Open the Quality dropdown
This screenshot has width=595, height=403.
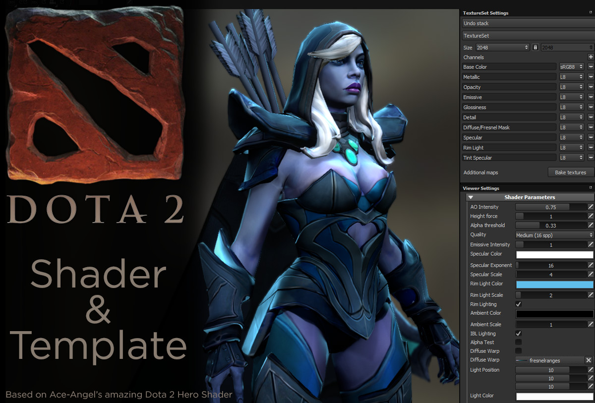click(554, 235)
